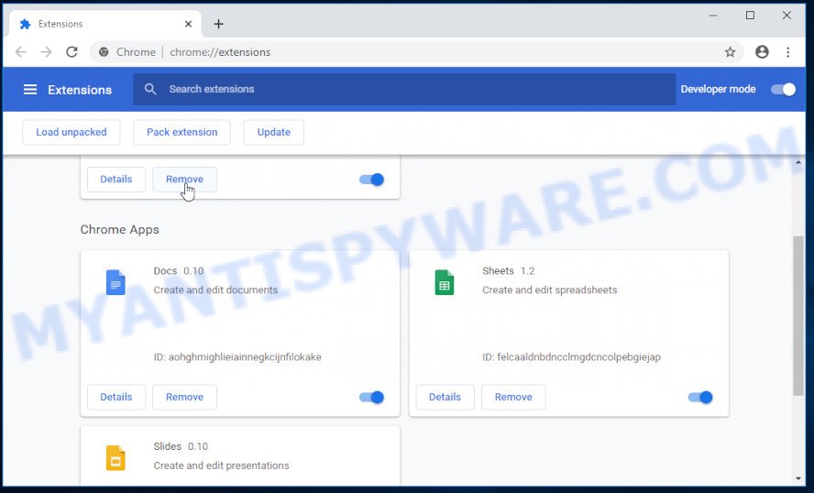Click 'Create and edit documents' description
814x493 pixels.
pos(215,290)
